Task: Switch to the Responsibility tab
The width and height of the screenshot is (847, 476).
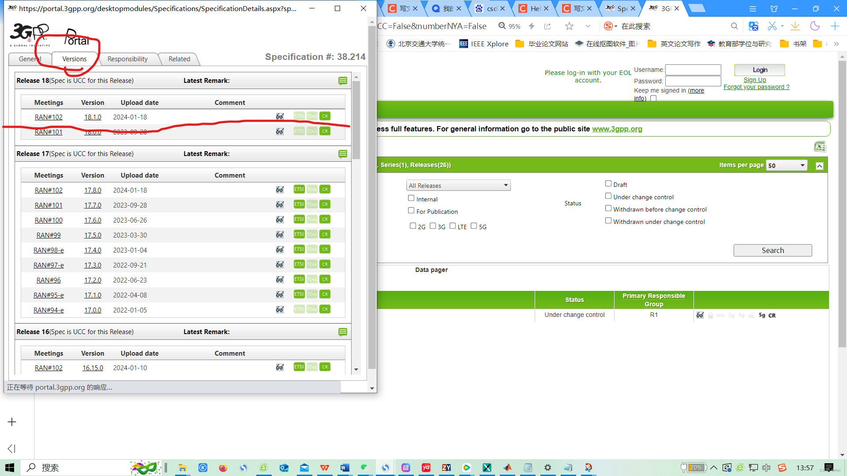Action: pyautogui.click(x=127, y=59)
